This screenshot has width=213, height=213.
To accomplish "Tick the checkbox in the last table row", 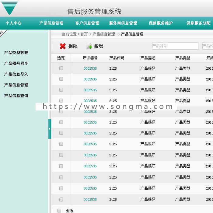I will (61, 199).
